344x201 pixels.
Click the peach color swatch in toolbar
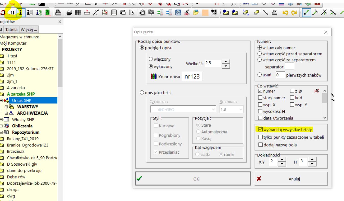pyautogui.click(x=205, y=12)
